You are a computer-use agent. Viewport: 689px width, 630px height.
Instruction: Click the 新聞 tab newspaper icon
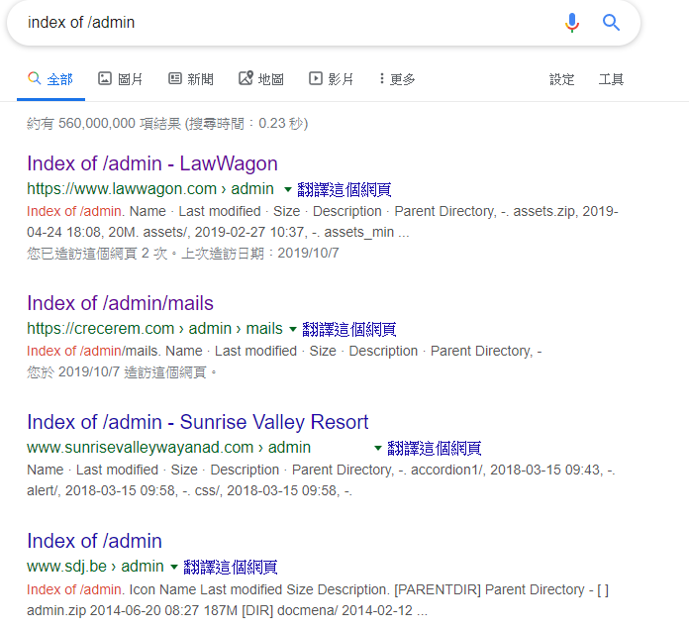pyautogui.click(x=175, y=78)
